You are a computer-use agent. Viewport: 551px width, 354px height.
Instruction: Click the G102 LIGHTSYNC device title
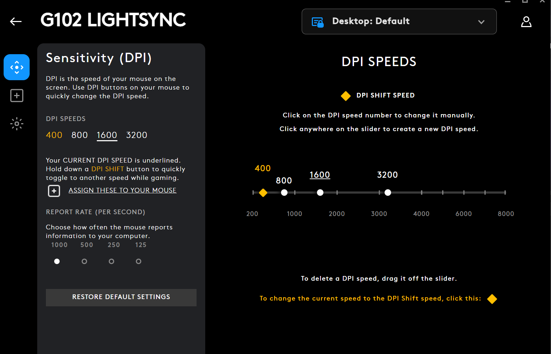click(x=113, y=20)
